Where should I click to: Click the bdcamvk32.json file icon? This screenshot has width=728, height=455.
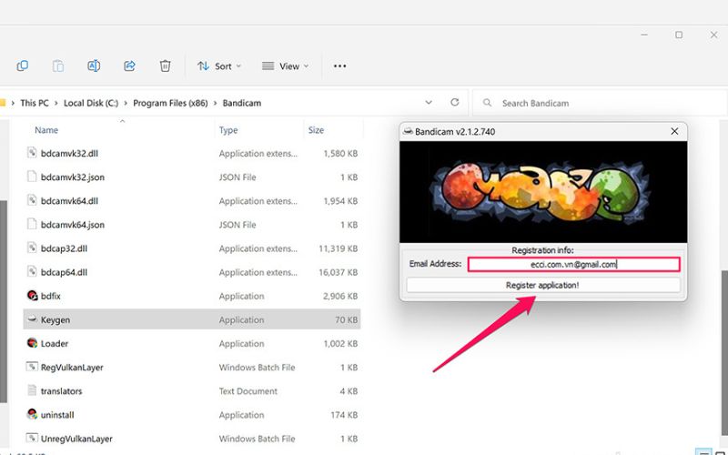point(32,177)
